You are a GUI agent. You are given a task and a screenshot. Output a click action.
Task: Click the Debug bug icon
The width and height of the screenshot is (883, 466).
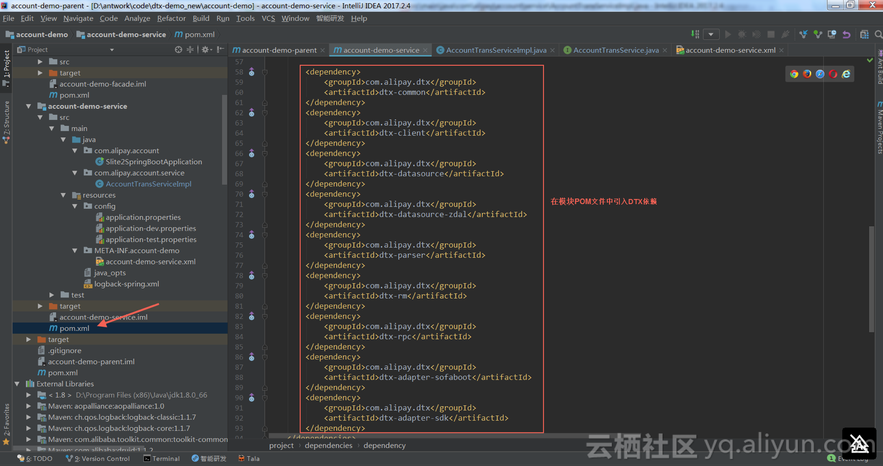[x=742, y=34]
